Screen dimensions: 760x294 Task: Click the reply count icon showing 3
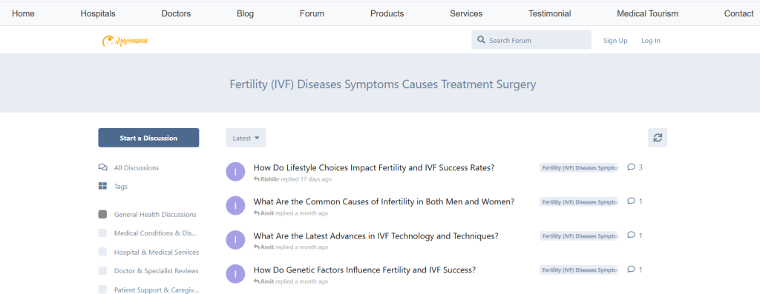[631, 167]
